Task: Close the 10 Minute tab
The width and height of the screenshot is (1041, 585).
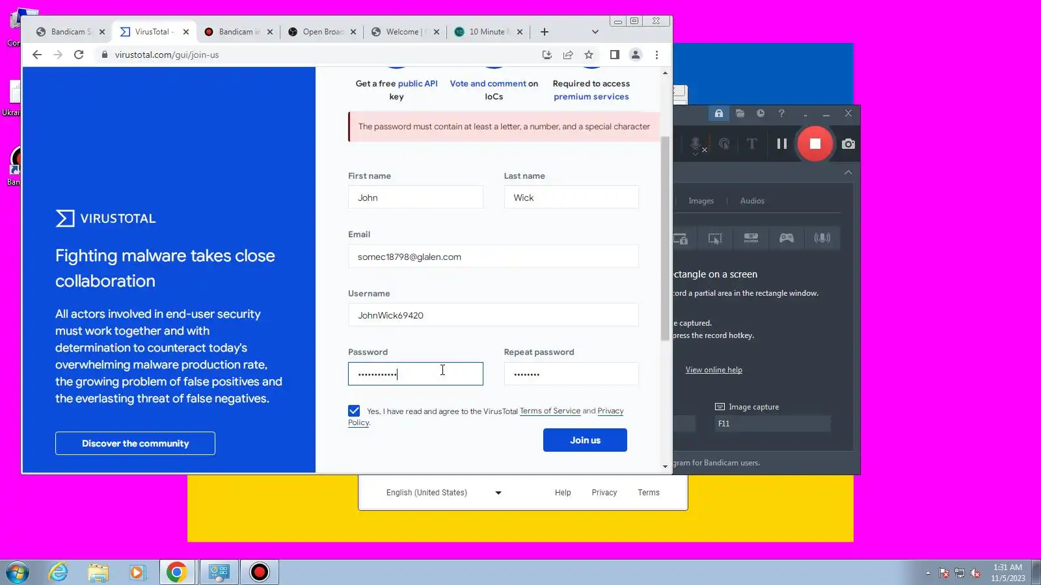Action: click(x=519, y=32)
